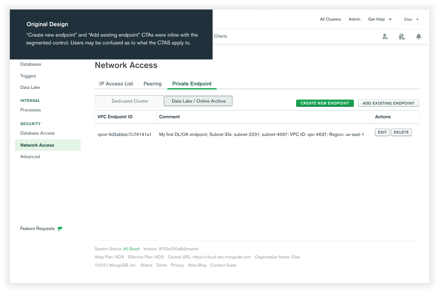Click Create New Endpoint button
439x293 pixels.
tap(325, 103)
